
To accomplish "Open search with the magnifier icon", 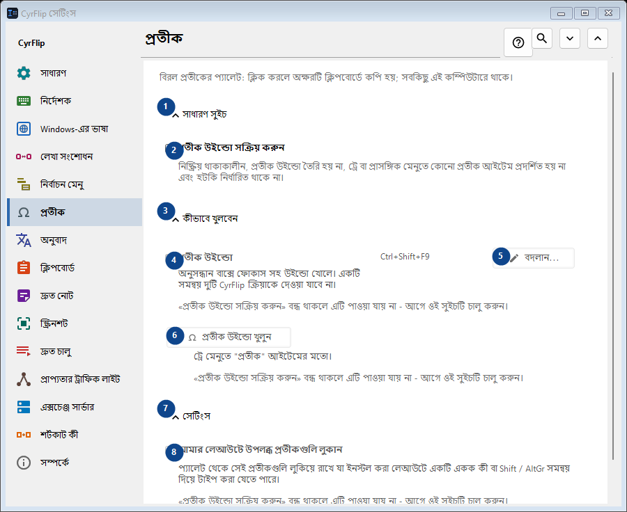I will [542, 38].
